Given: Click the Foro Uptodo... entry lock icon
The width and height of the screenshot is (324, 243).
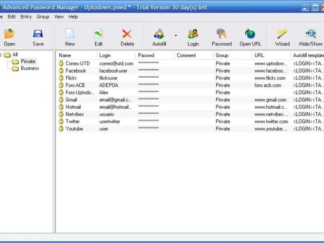Looking at the screenshot, I should [61, 92].
